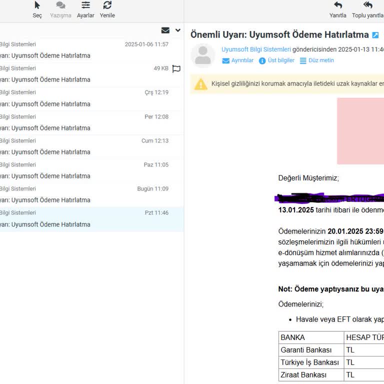Viewport: 384px width, 384px height.
Task: Open message received Bugün 11:09
Action: pos(91,194)
